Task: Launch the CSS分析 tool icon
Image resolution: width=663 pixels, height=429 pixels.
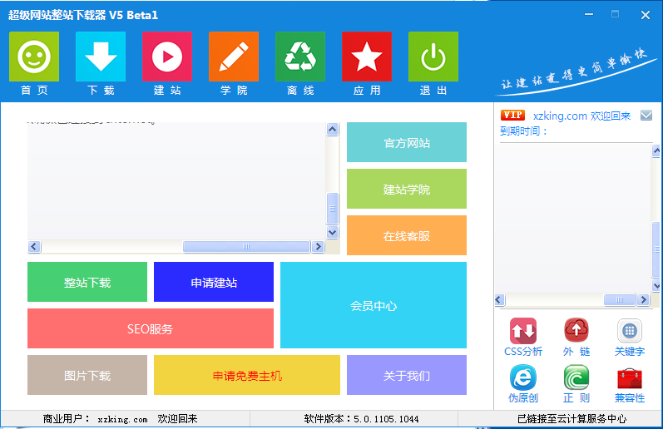Action: pos(523,331)
